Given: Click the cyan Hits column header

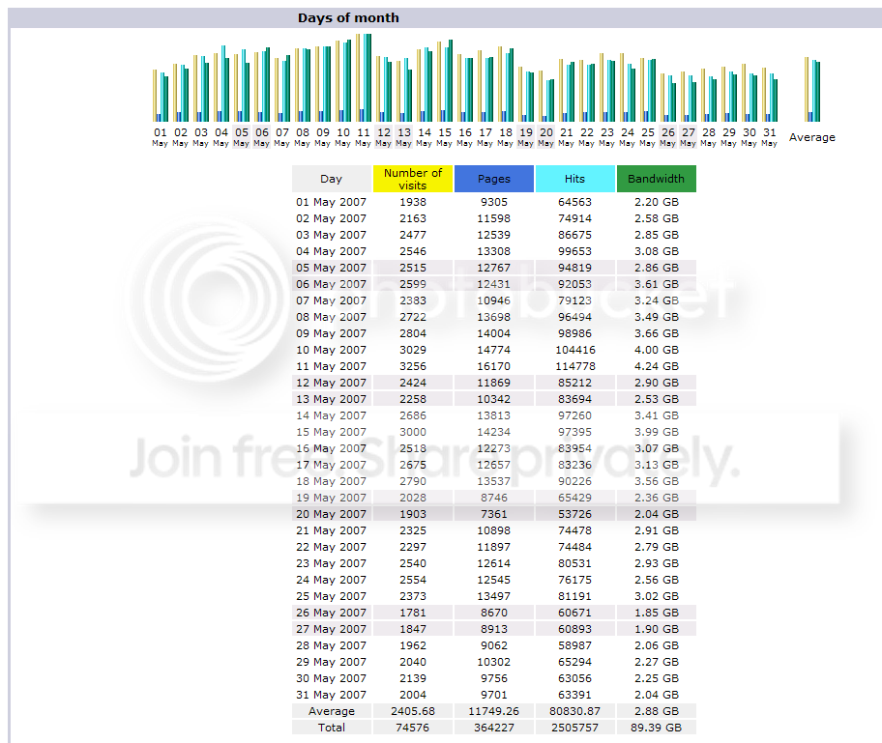Looking at the screenshot, I should (574, 179).
